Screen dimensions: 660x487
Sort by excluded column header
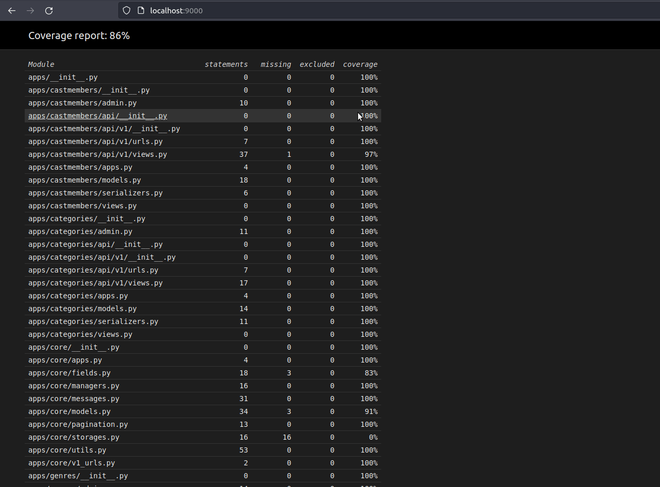pyautogui.click(x=317, y=64)
